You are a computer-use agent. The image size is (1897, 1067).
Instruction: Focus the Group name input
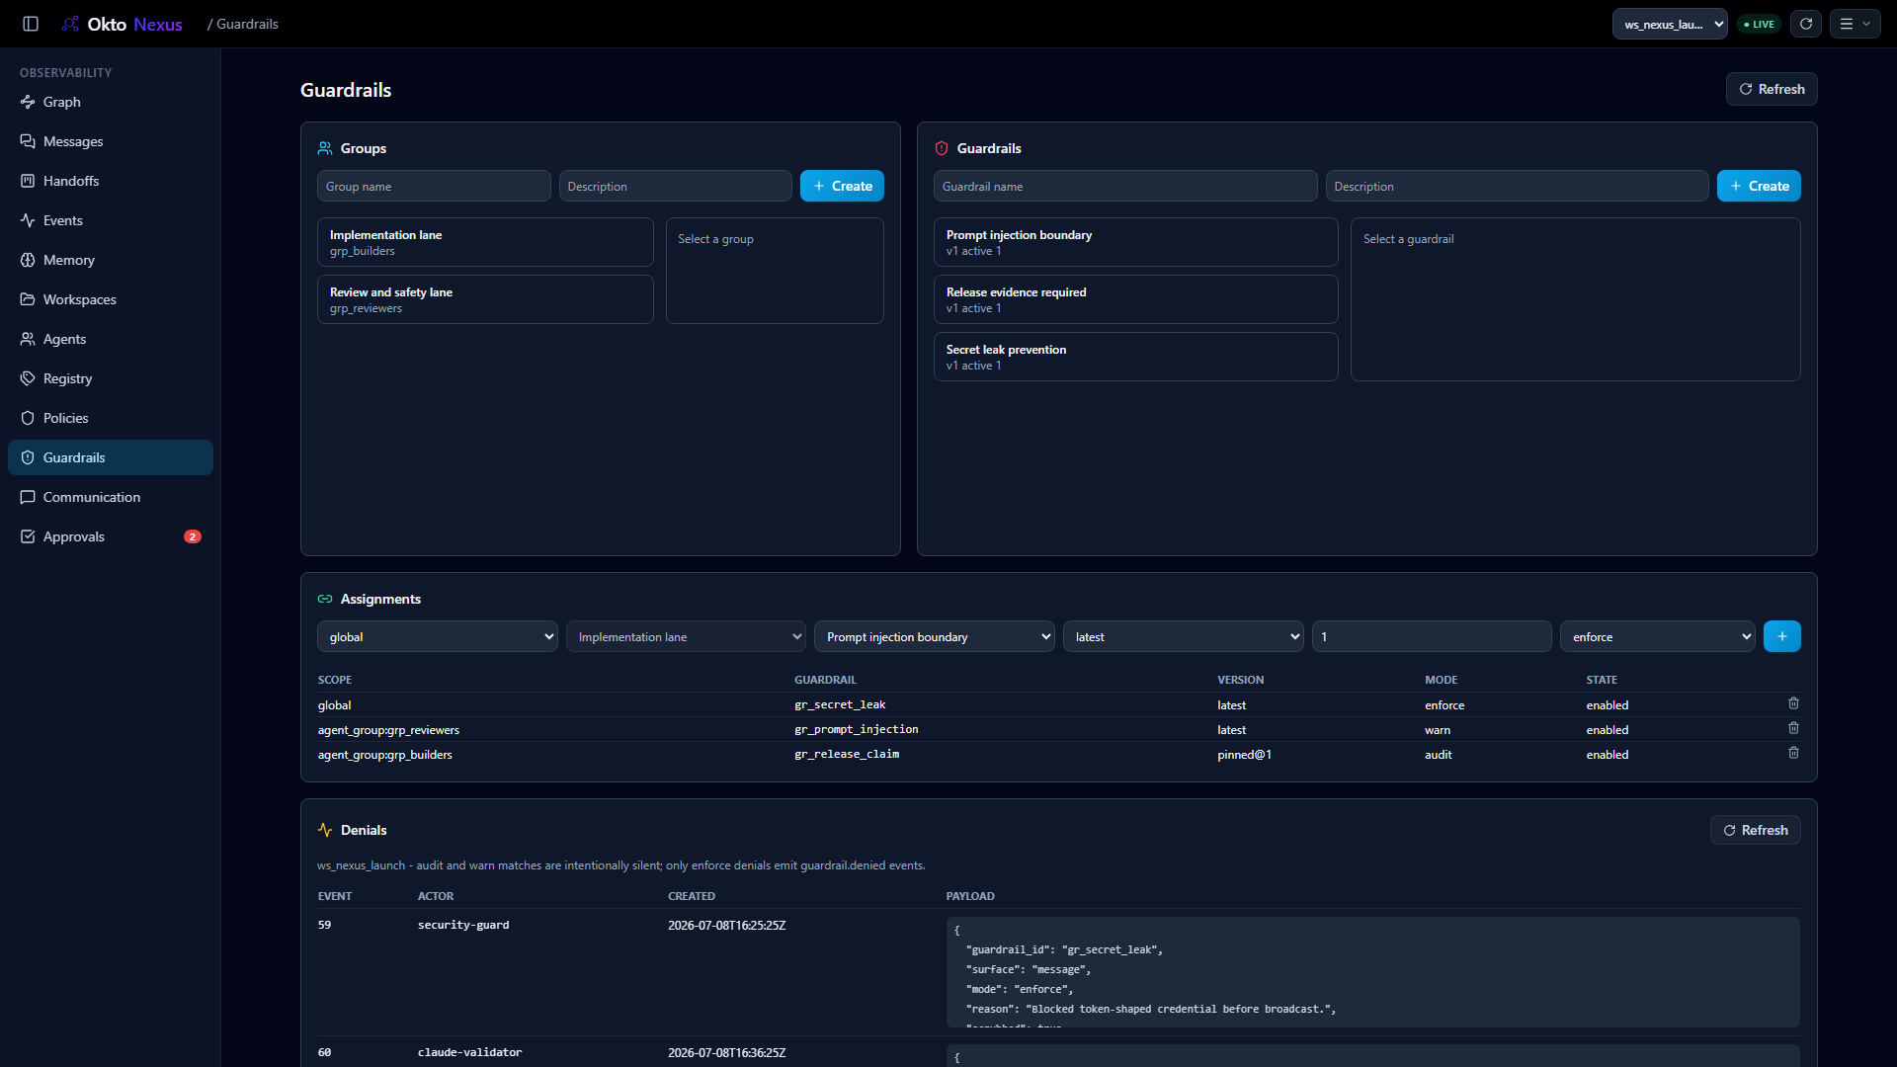click(x=434, y=186)
